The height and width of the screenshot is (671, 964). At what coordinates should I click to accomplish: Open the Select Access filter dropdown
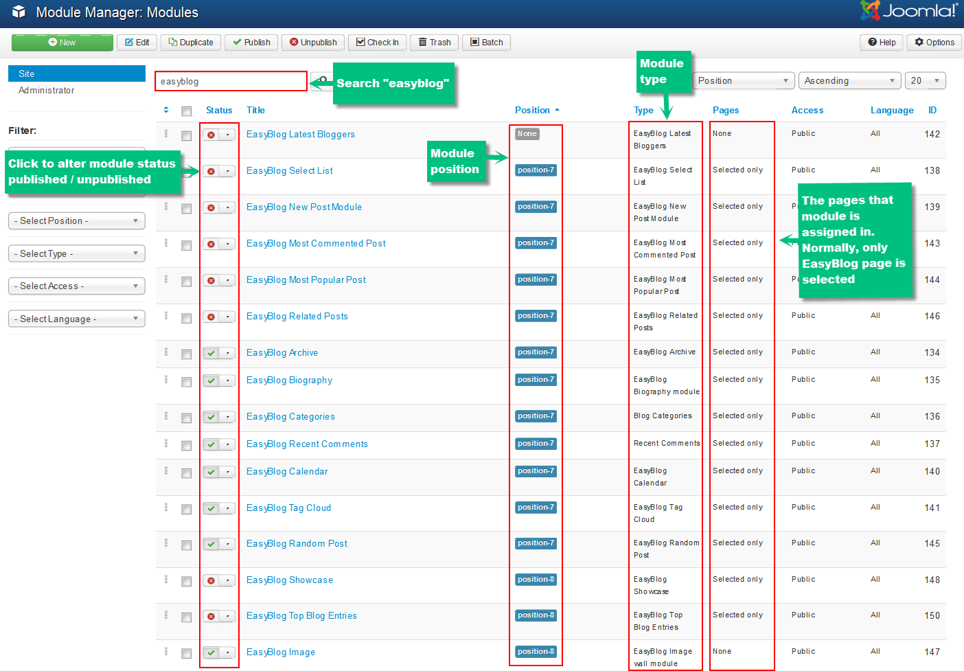[x=77, y=286]
